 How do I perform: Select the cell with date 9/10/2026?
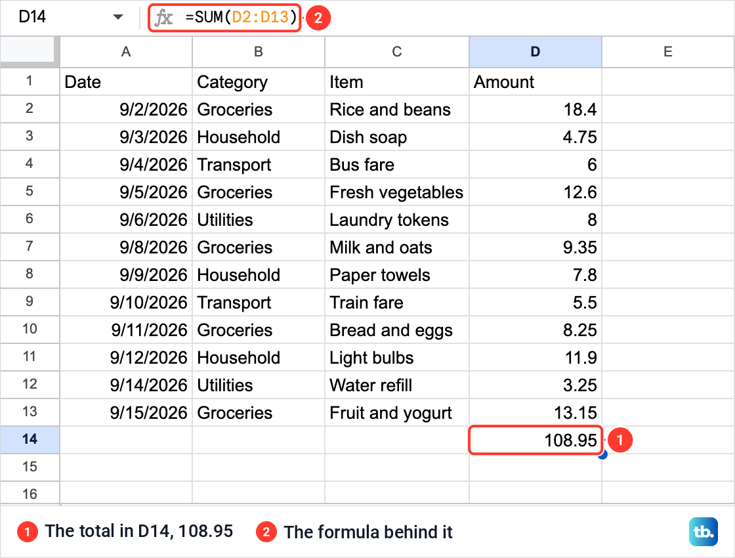tap(126, 303)
